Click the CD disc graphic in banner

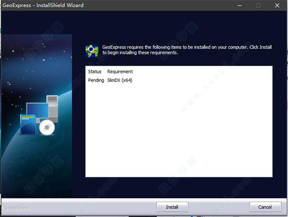tap(47, 127)
